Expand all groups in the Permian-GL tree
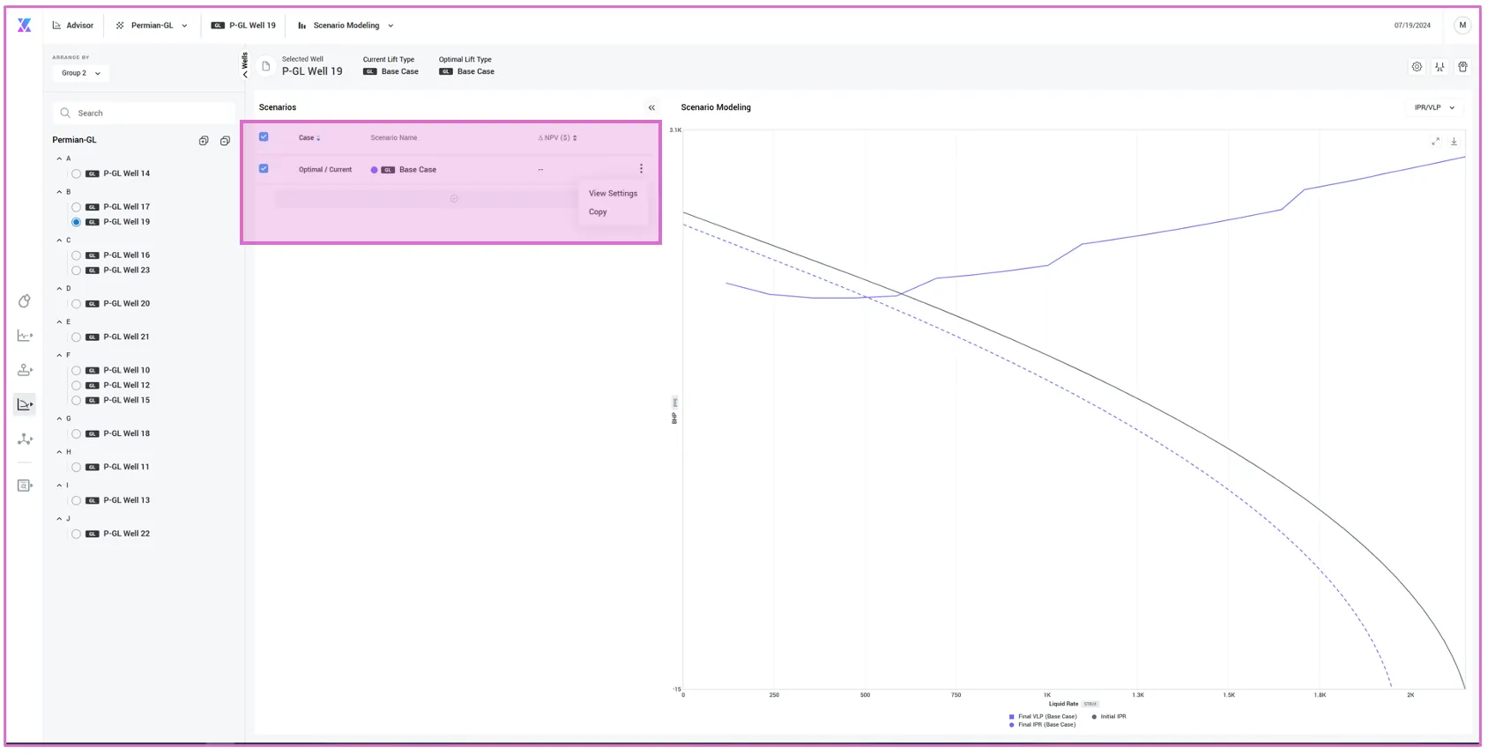 [x=204, y=141]
